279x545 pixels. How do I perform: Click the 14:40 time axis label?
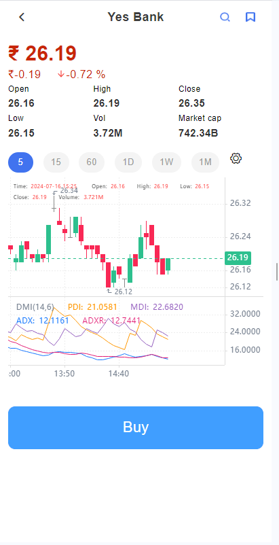point(119,374)
